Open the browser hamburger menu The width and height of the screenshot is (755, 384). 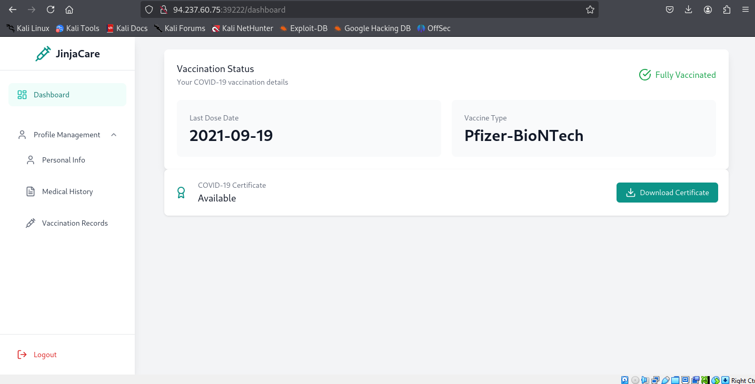[745, 9]
